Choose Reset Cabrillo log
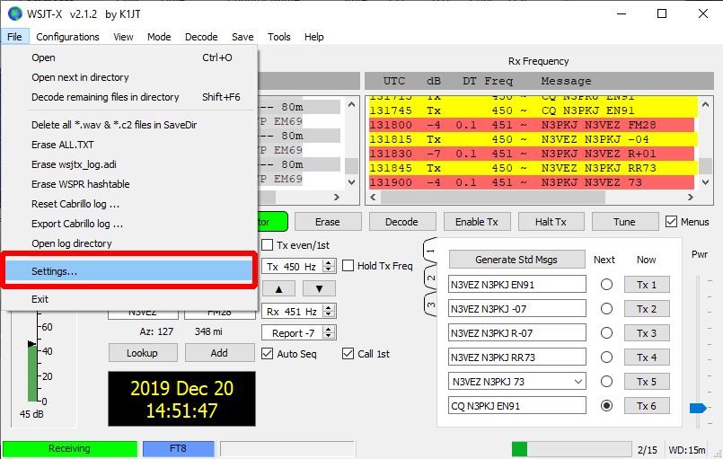Screen dimensions: 723x459 click(129, 205)
